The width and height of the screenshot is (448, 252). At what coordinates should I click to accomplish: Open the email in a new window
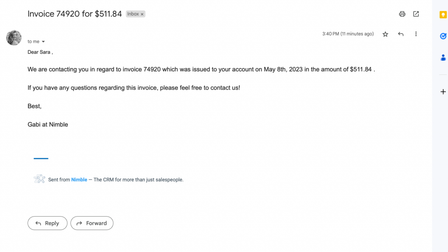416,14
